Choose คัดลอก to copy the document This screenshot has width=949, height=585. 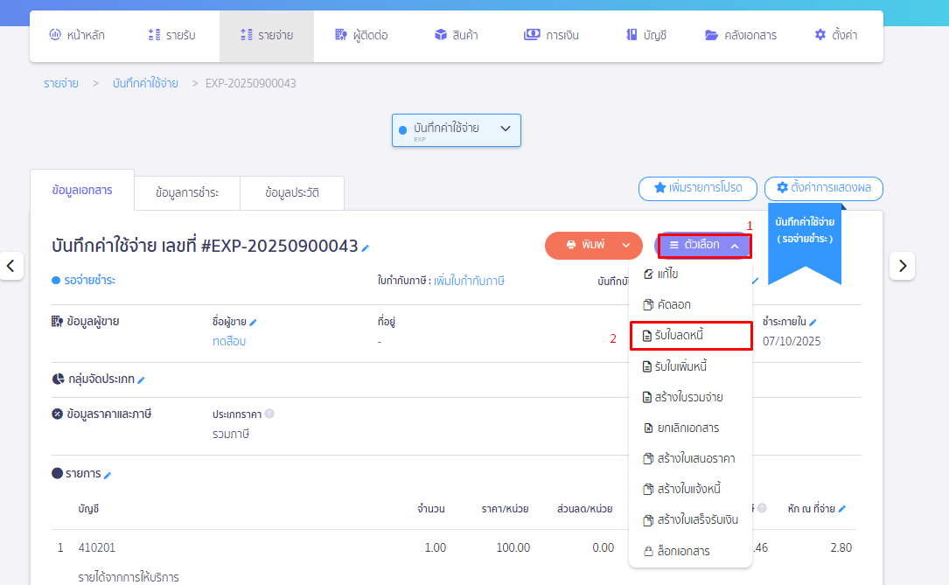[x=673, y=304]
